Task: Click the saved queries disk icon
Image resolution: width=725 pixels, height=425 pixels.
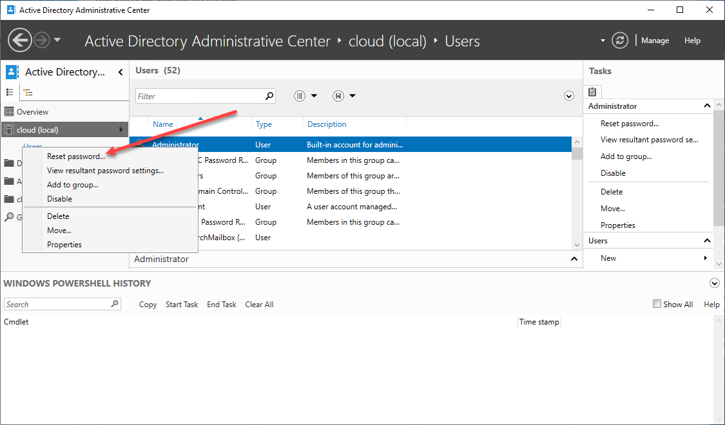Action: pyautogui.click(x=338, y=95)
